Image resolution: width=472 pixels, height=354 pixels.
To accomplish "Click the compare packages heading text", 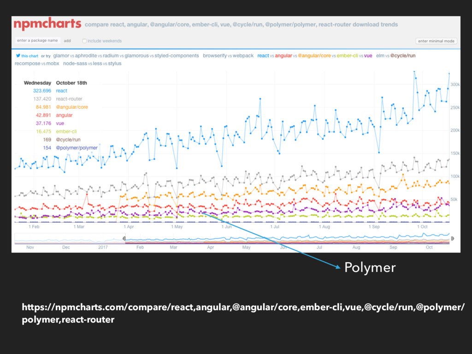I will [x=241, y=24].
